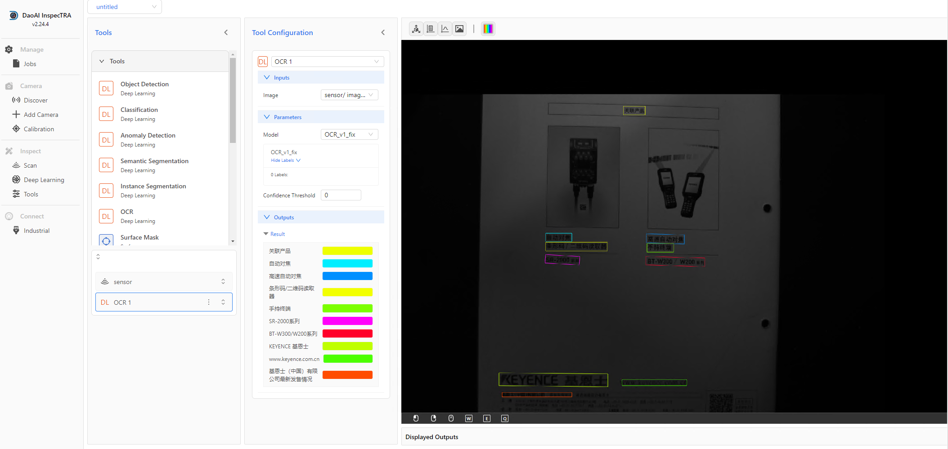Click the KEYENCE detection box in the image
The height and width of the screenshot is (449, 948).
pyautogui.click(x=553, y=380)
